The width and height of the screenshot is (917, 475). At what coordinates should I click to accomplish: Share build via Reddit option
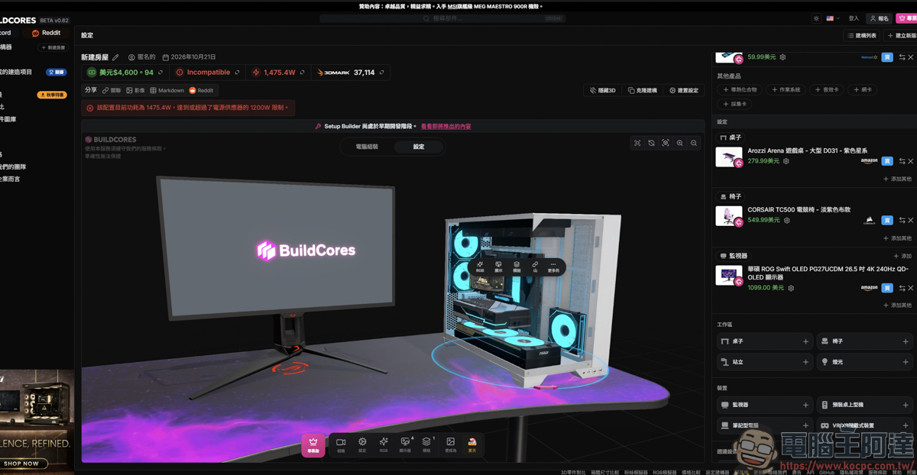(x=202, y=90)
